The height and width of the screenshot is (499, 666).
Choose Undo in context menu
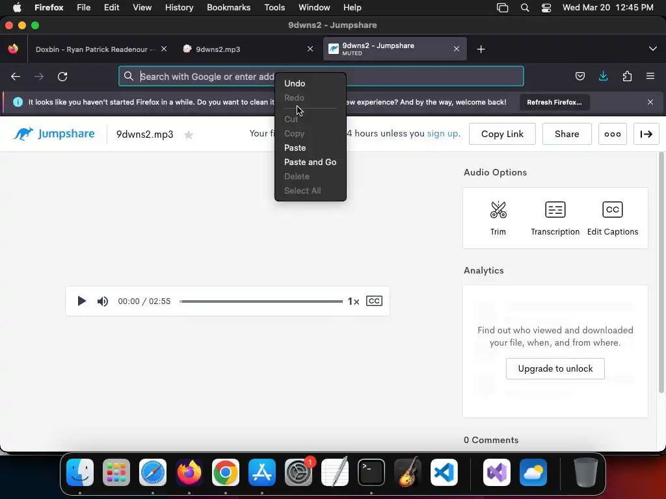pyautogui.click(x=310, y=84)
